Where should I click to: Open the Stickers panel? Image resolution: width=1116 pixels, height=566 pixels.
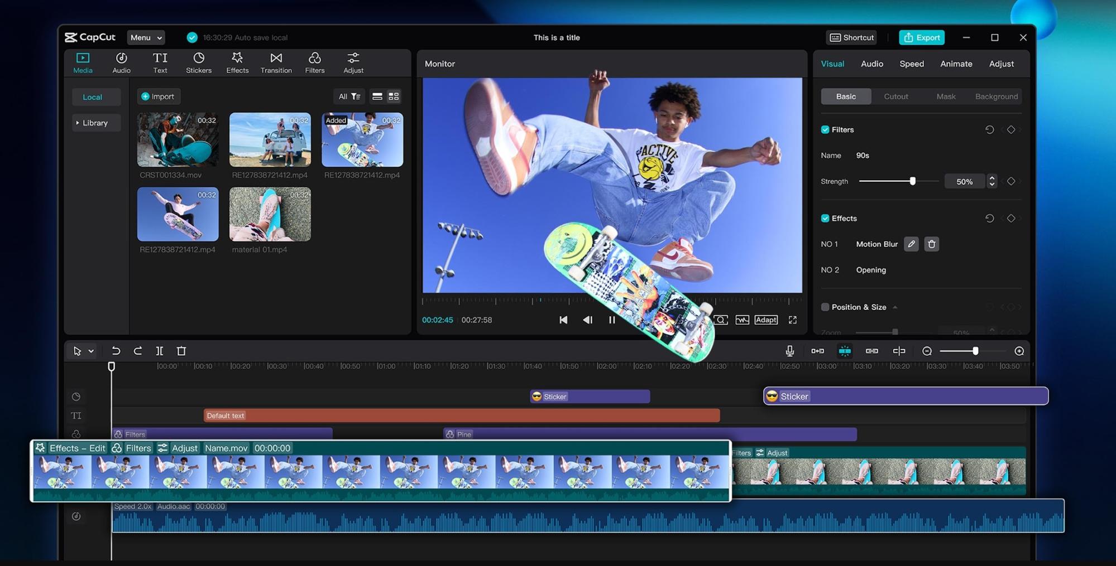tap(198, 62)
